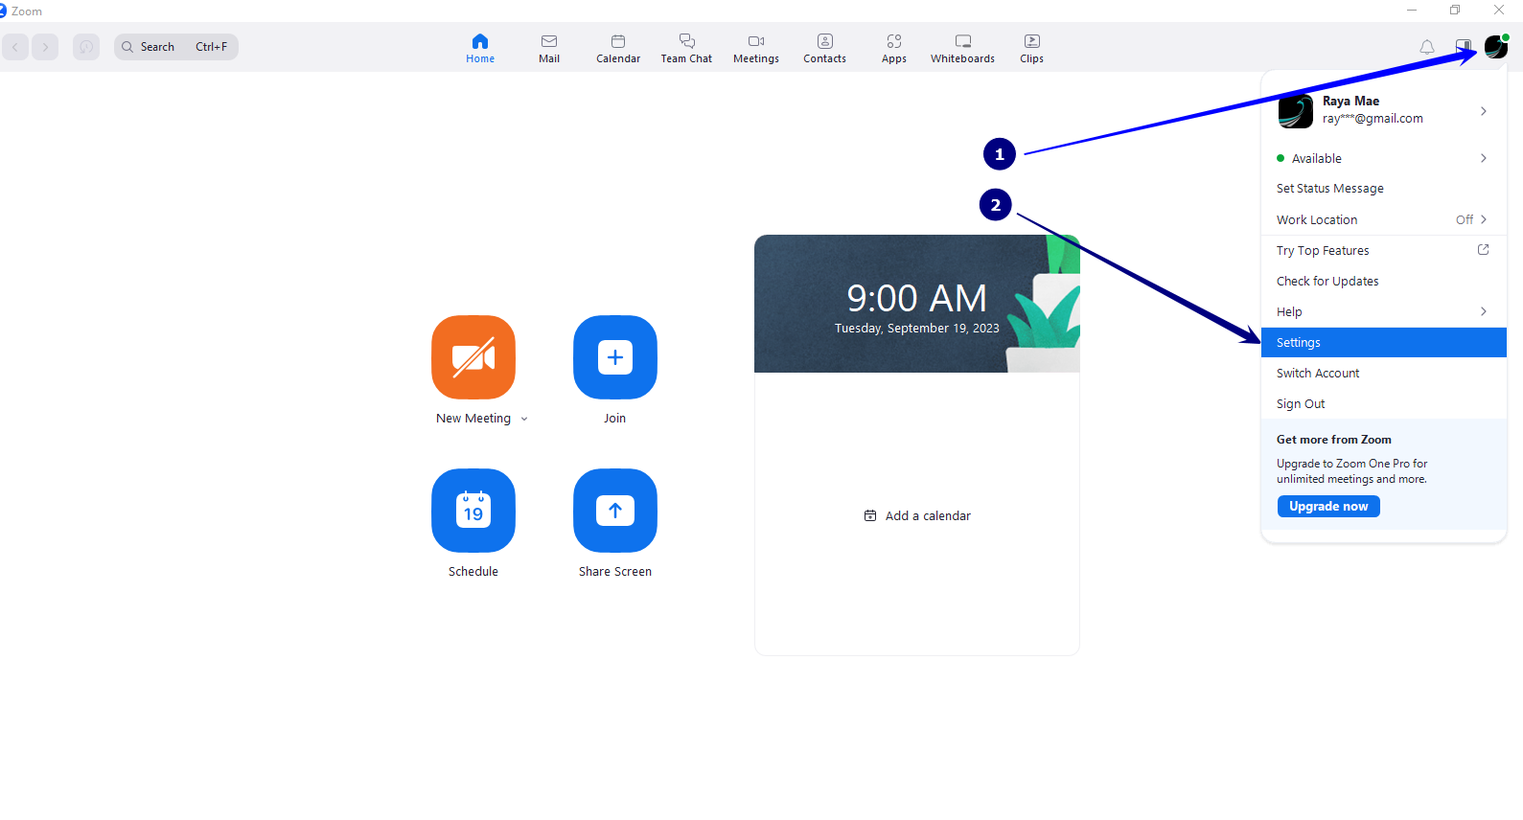Click the profile avatar in top-right corner
This screenshot has height=820, width=1523.
[1496, 46]
